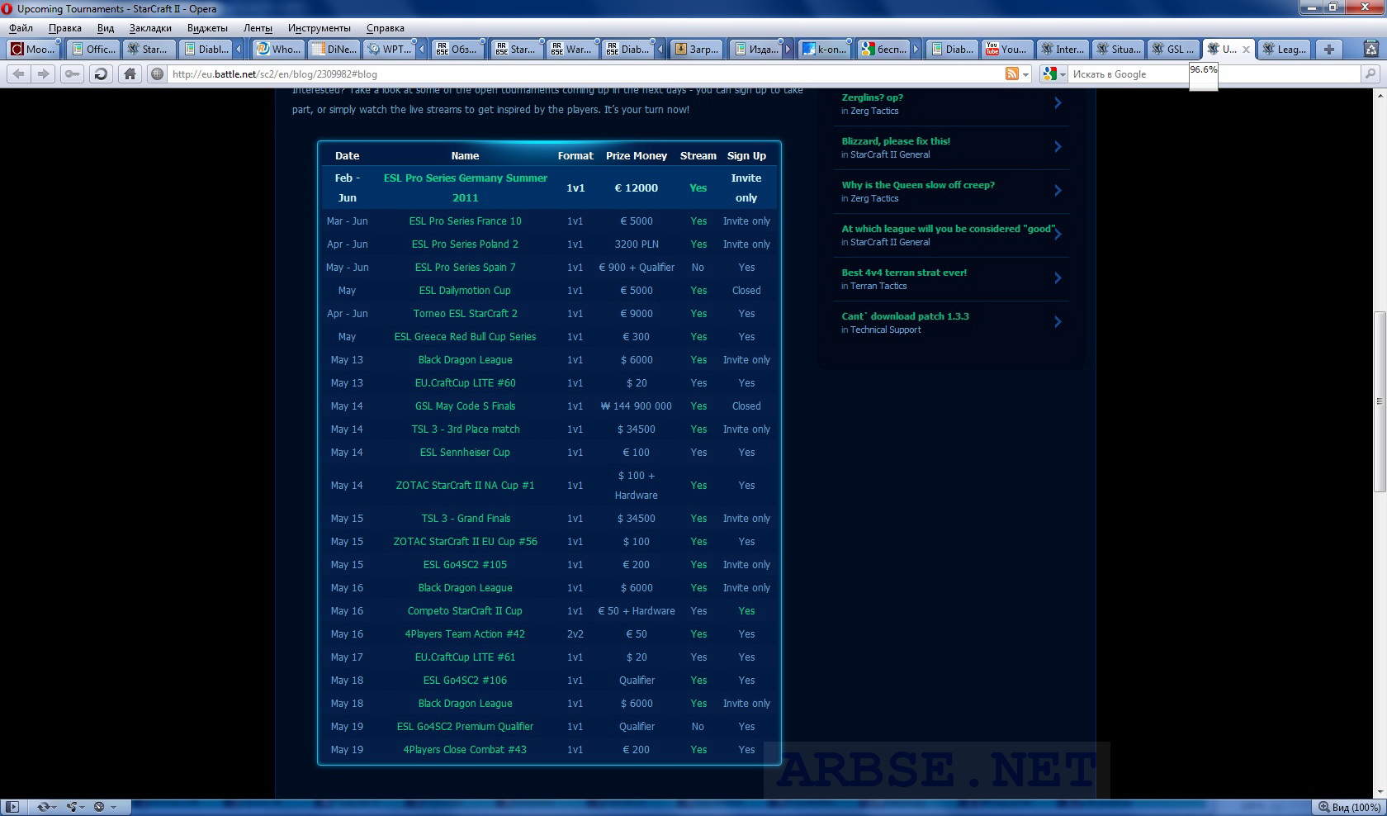Viewport: 1387px width, 816px height.
Task: Open the 'Вид (100%)' zoom control
Action: (x=1349, y=807)
